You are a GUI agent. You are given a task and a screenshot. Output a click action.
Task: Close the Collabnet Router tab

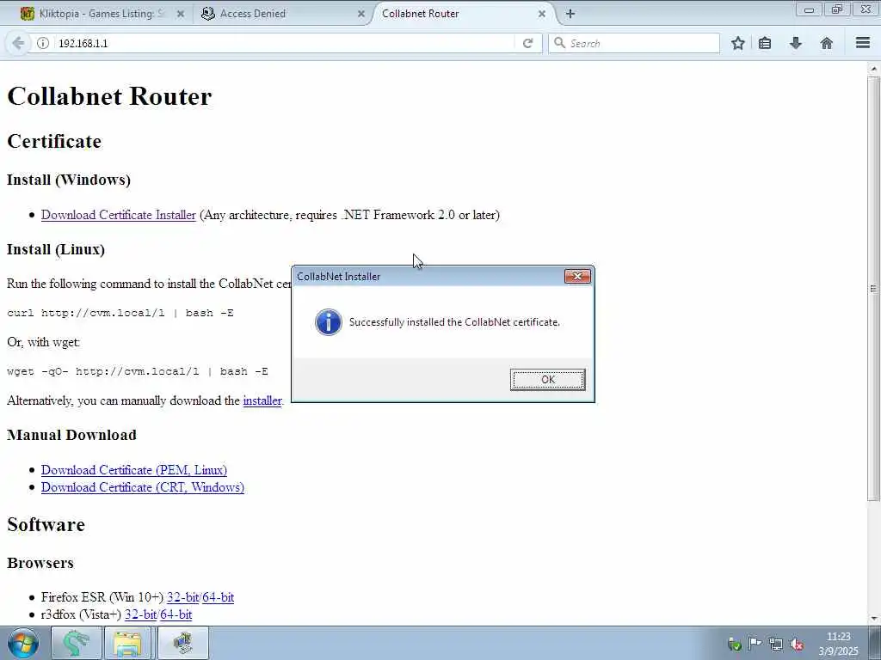click(x=542, y=14)
